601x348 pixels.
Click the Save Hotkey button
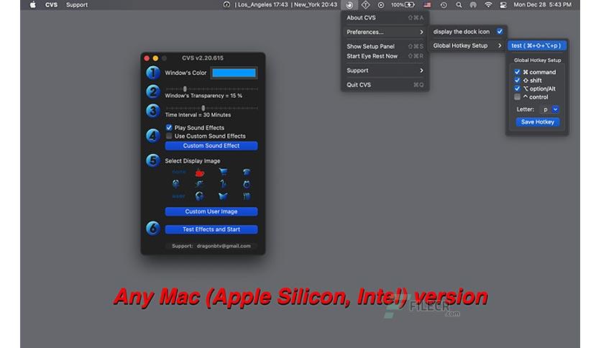537,122
